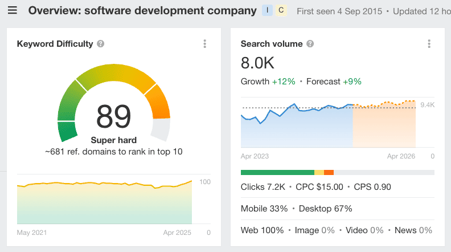This screenshot has height=252, width=451.
Task: Click the yellow "C" intent badge
Action: [280, 11]
